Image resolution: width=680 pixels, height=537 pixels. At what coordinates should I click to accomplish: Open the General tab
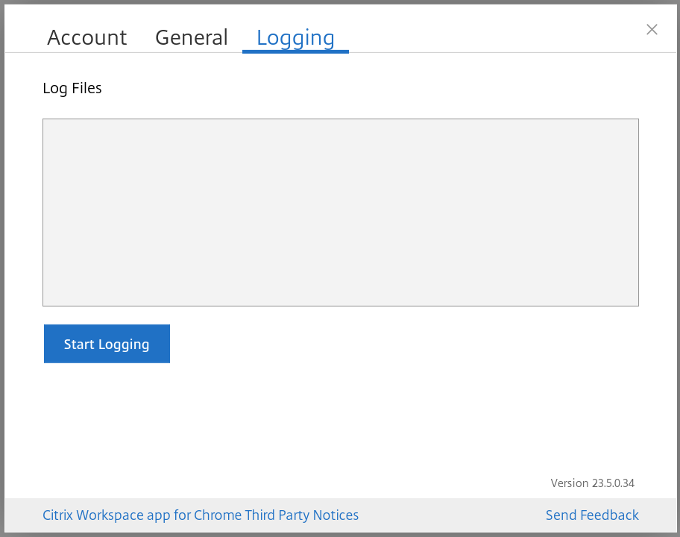(x=192, y=37)
